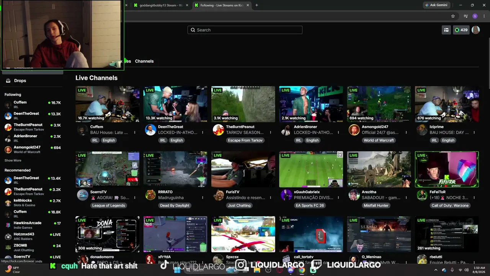
Task: Close the tab left of goddangitbobby13 Stream
Action: click(126, 5)
